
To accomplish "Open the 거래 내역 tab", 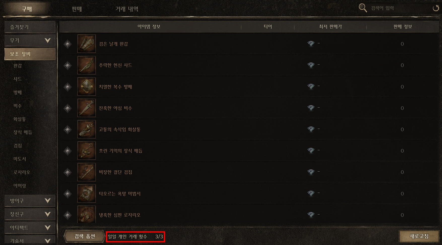I will pos(127,9).
